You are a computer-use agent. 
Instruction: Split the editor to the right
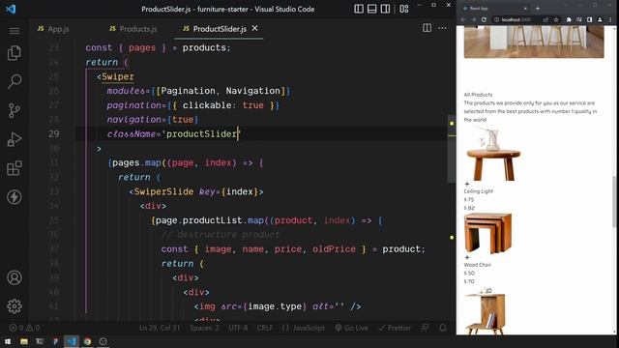(427, 28)
